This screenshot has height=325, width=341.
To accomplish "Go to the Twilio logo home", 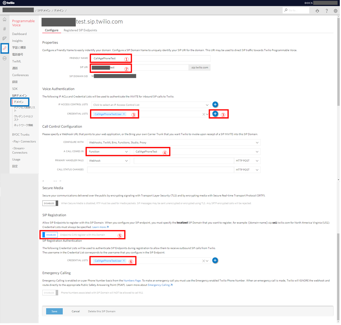I will click(9, 3).
